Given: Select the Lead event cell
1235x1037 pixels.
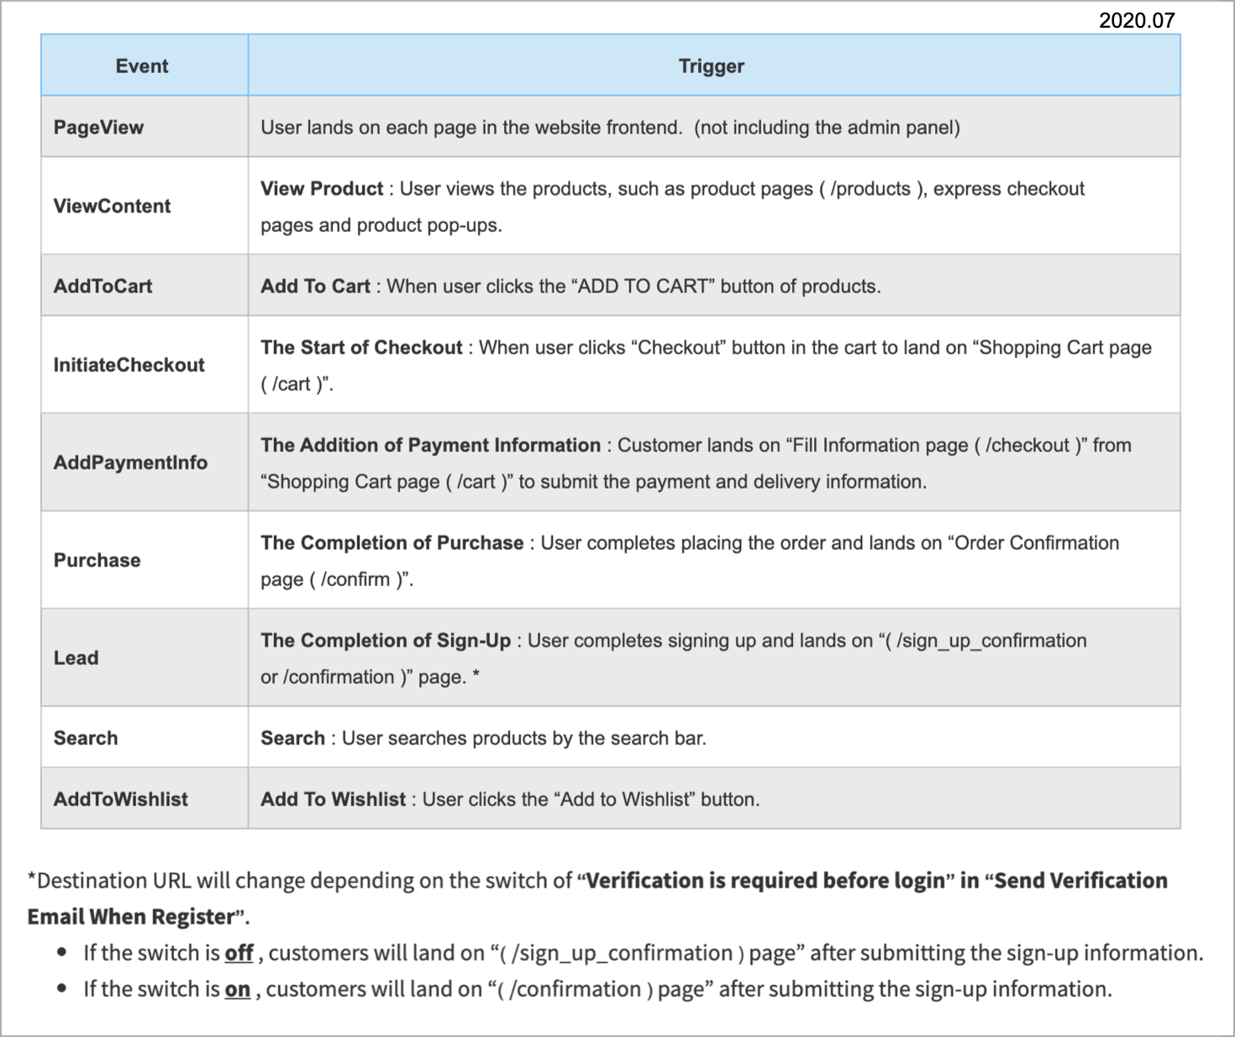Looking at the screenshot, I should (x=145, y=657).
